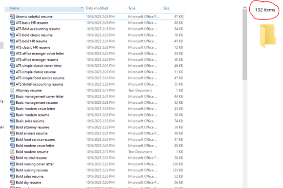Click the Word icon for Basic management cover letter
The width and height of the screenshot is (283, 188).
(x=12, y=96)
